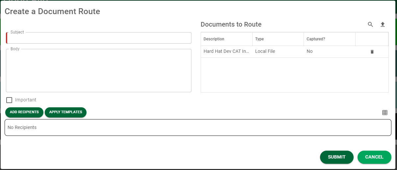
Task: Tick the Important checkbox
Action: 9,100
